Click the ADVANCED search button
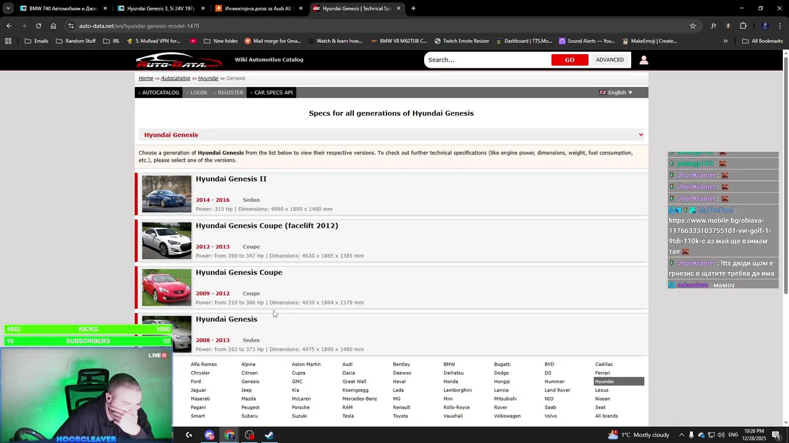 610,60
